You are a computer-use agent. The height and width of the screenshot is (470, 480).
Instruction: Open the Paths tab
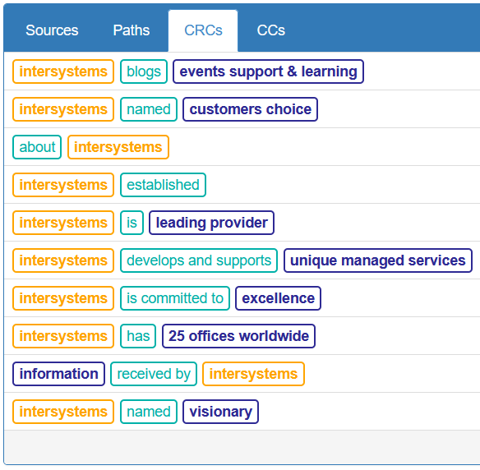[132, 30]
